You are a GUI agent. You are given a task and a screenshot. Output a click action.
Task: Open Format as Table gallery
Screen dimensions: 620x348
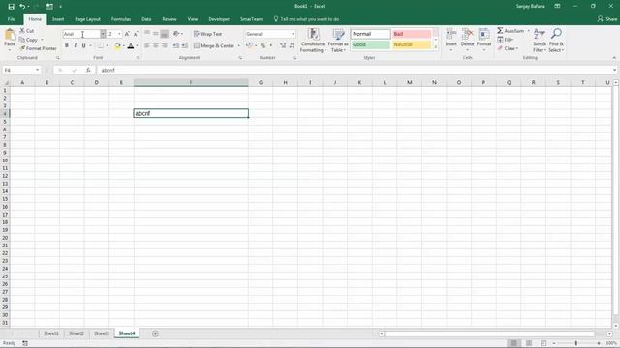coord(338,41)
